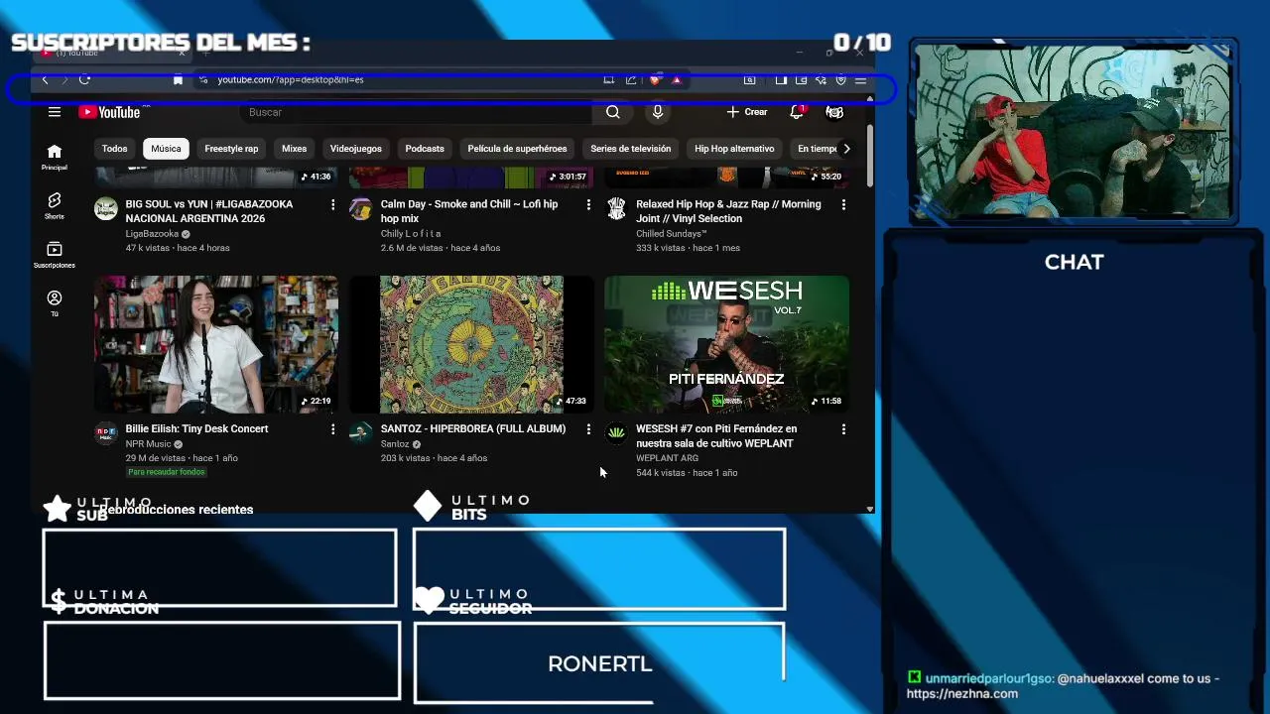
Task: Select the Mixes filter chip
Action: click(294, 149)
